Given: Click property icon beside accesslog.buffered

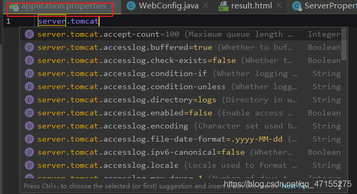Looking at the screenshot, I should point(29,47).
